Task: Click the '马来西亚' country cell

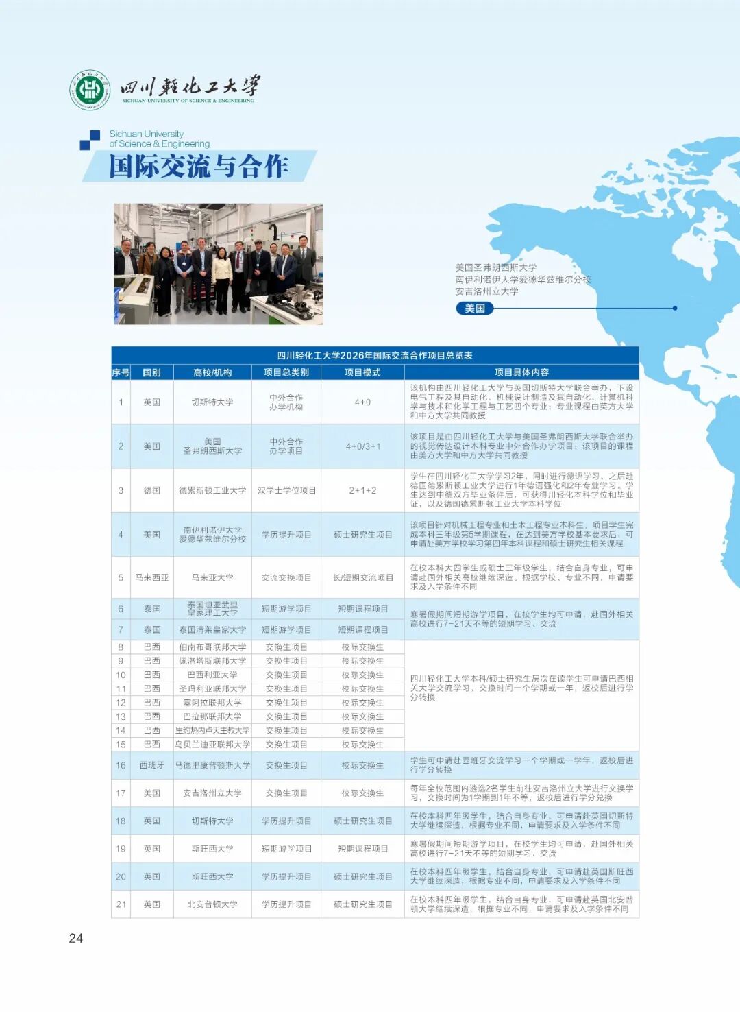Action: pos(151,578)
